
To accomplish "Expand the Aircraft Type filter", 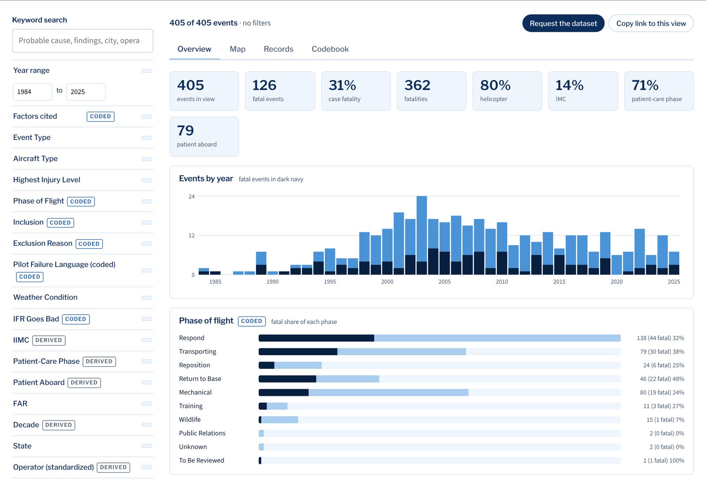I will (x=83, y=159).
